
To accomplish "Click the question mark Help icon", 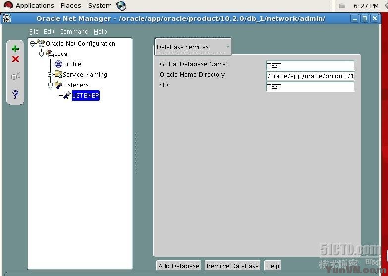I will [x=15, y=94].
